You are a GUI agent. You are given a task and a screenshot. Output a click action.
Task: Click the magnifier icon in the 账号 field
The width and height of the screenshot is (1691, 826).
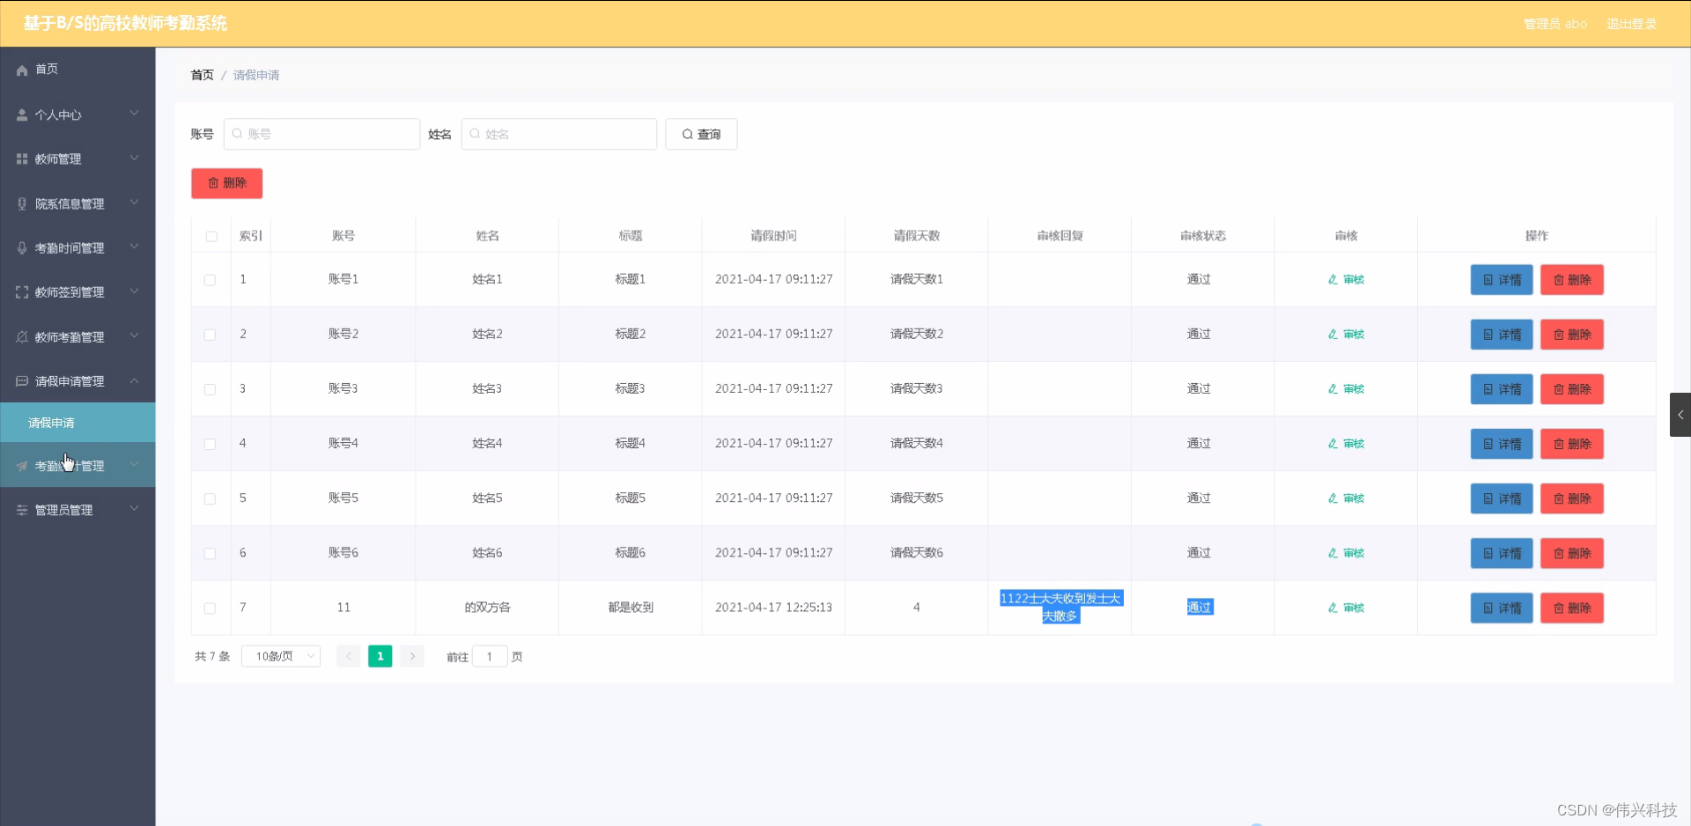point(239,134)
